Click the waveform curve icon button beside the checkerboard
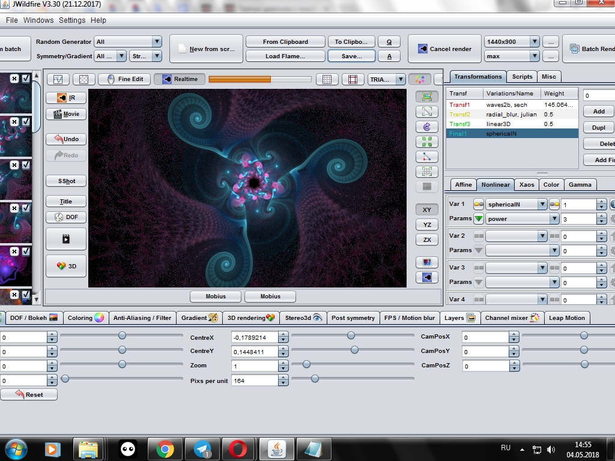615x461 pixels. click(x=58, y=79)
